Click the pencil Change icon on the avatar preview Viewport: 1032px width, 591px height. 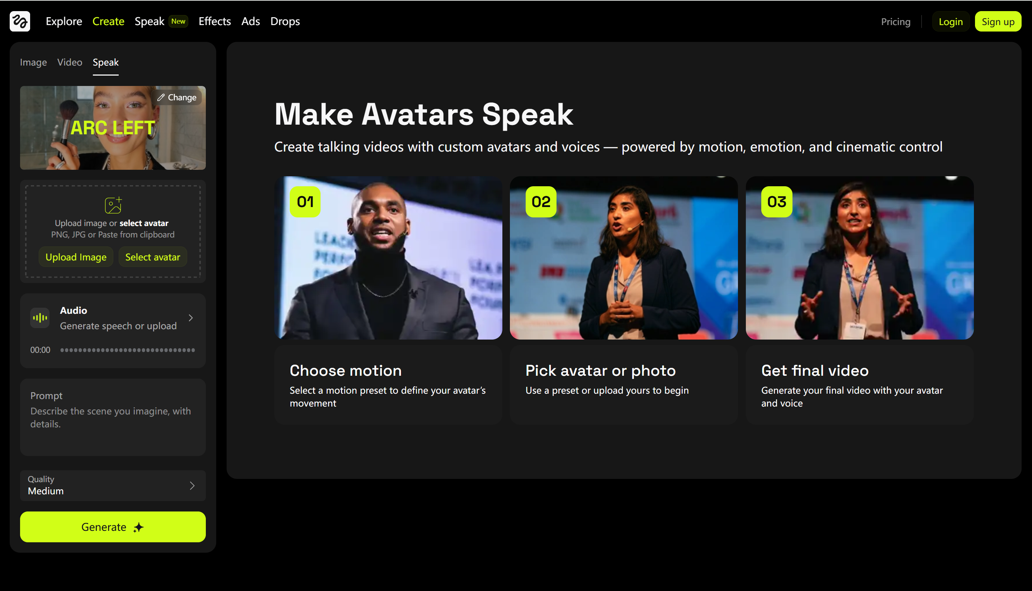click(161, 97)
